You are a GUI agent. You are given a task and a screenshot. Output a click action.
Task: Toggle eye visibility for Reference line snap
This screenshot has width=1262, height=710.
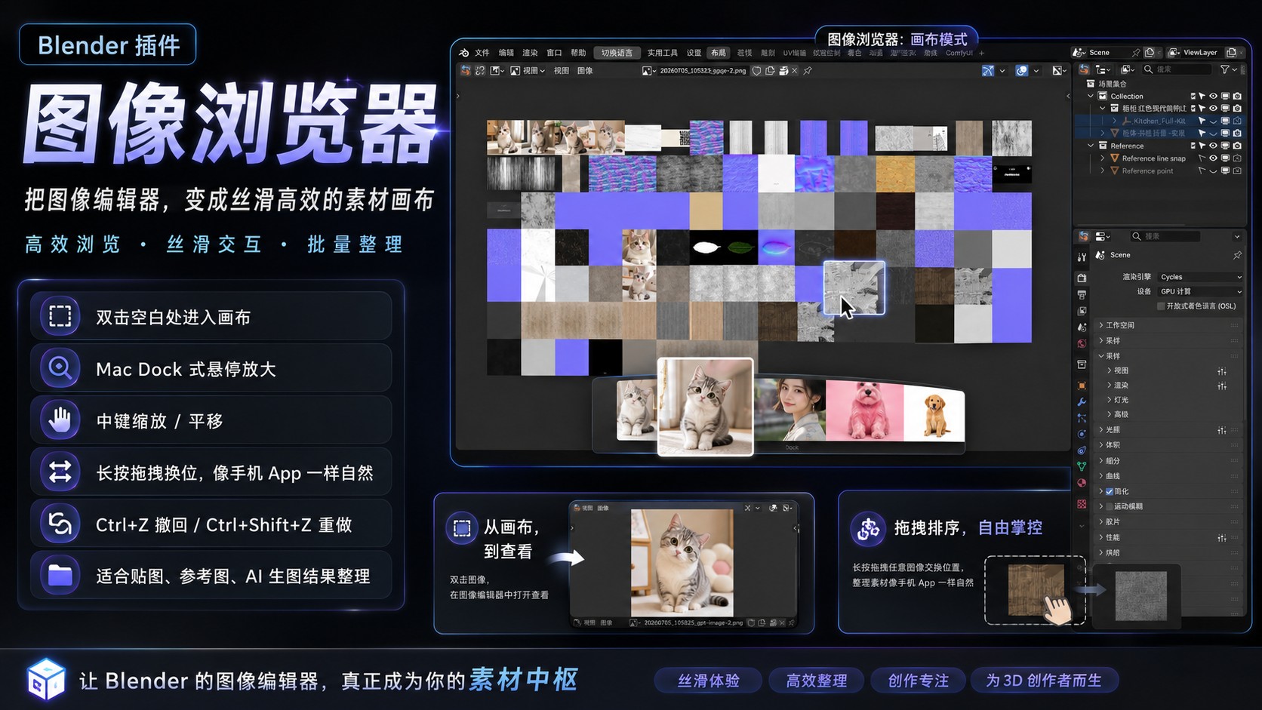pos(1213,158)
